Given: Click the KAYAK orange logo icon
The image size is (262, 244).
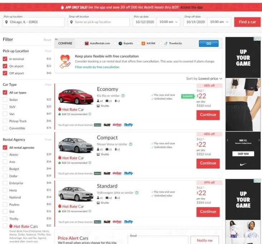Looking at the screenshot, I should click(143, 43).
